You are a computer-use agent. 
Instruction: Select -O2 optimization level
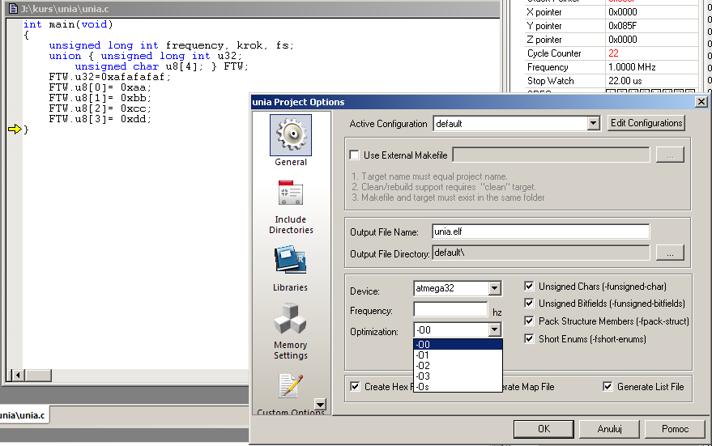(423, 365)
